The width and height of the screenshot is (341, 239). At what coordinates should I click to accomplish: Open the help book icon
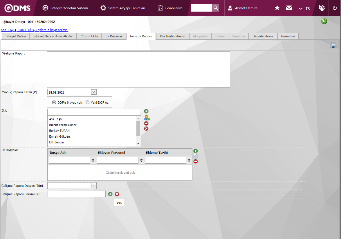tap(322, 8)
